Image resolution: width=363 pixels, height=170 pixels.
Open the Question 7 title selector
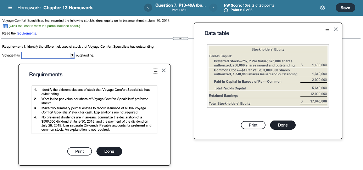click(180, 5)
